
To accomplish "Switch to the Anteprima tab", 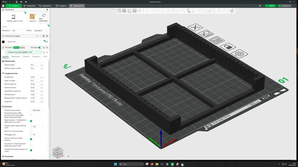I will [x=30, y=6].
